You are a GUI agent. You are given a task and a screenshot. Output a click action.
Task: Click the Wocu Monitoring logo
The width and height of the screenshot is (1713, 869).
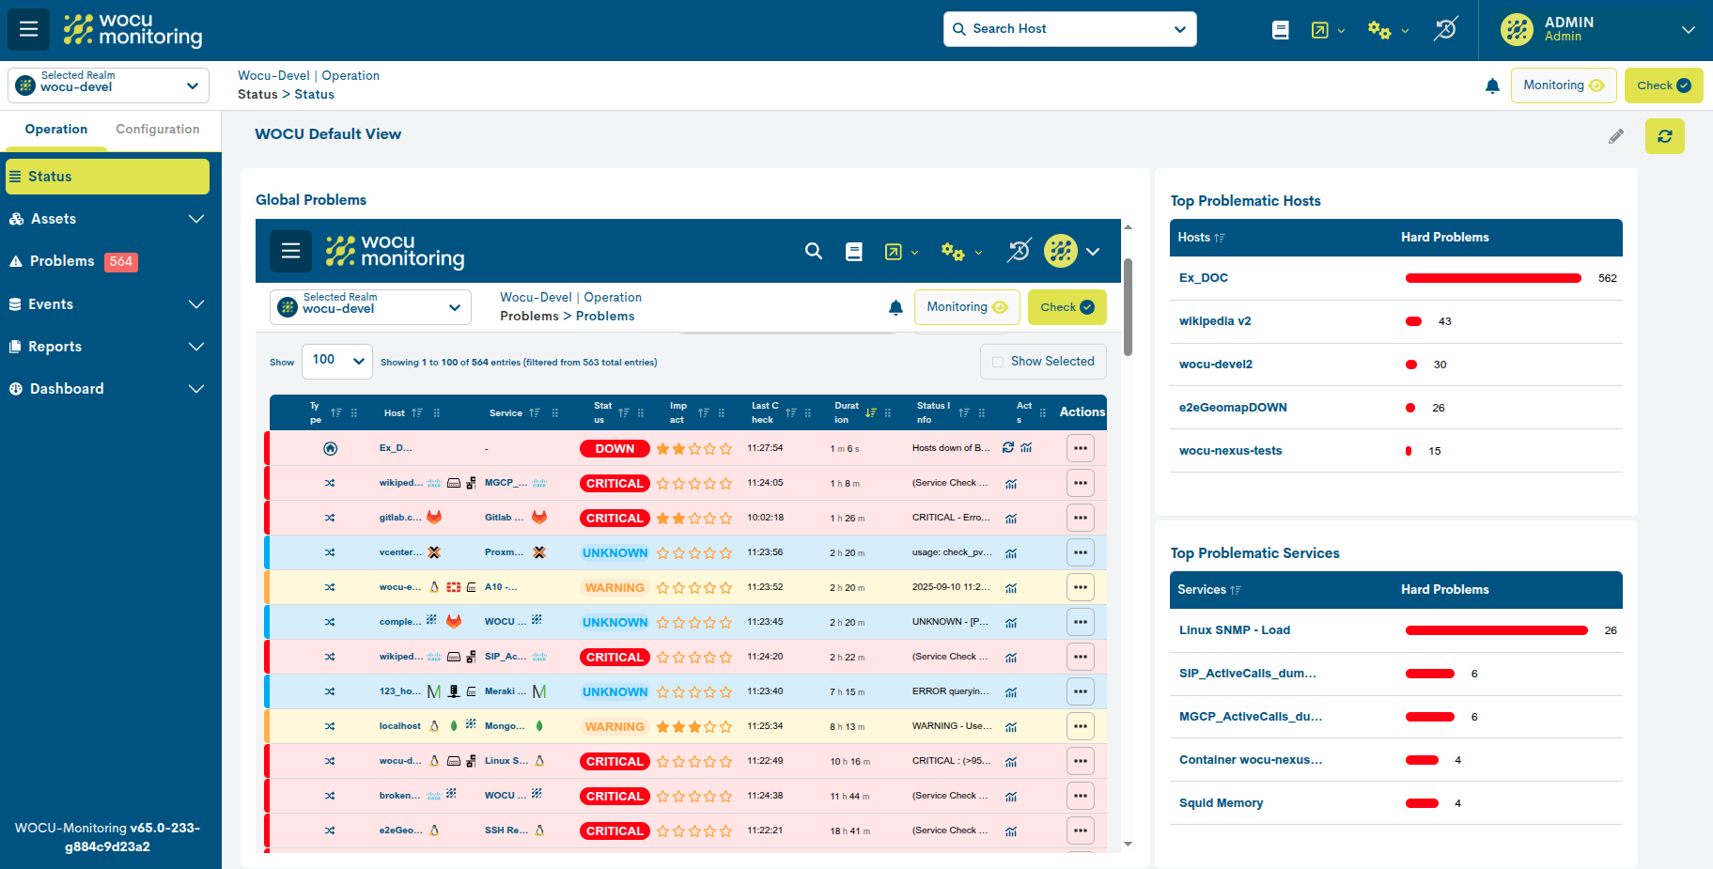pyautogui.click(x=132, y=29)
